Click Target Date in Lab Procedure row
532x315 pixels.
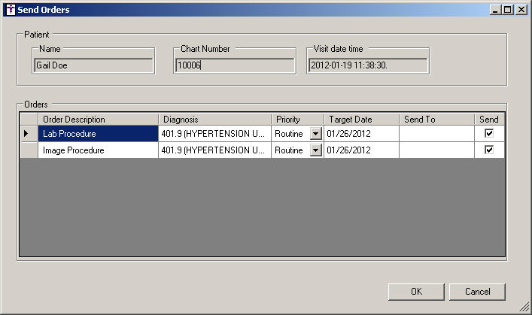click(361, 134)
